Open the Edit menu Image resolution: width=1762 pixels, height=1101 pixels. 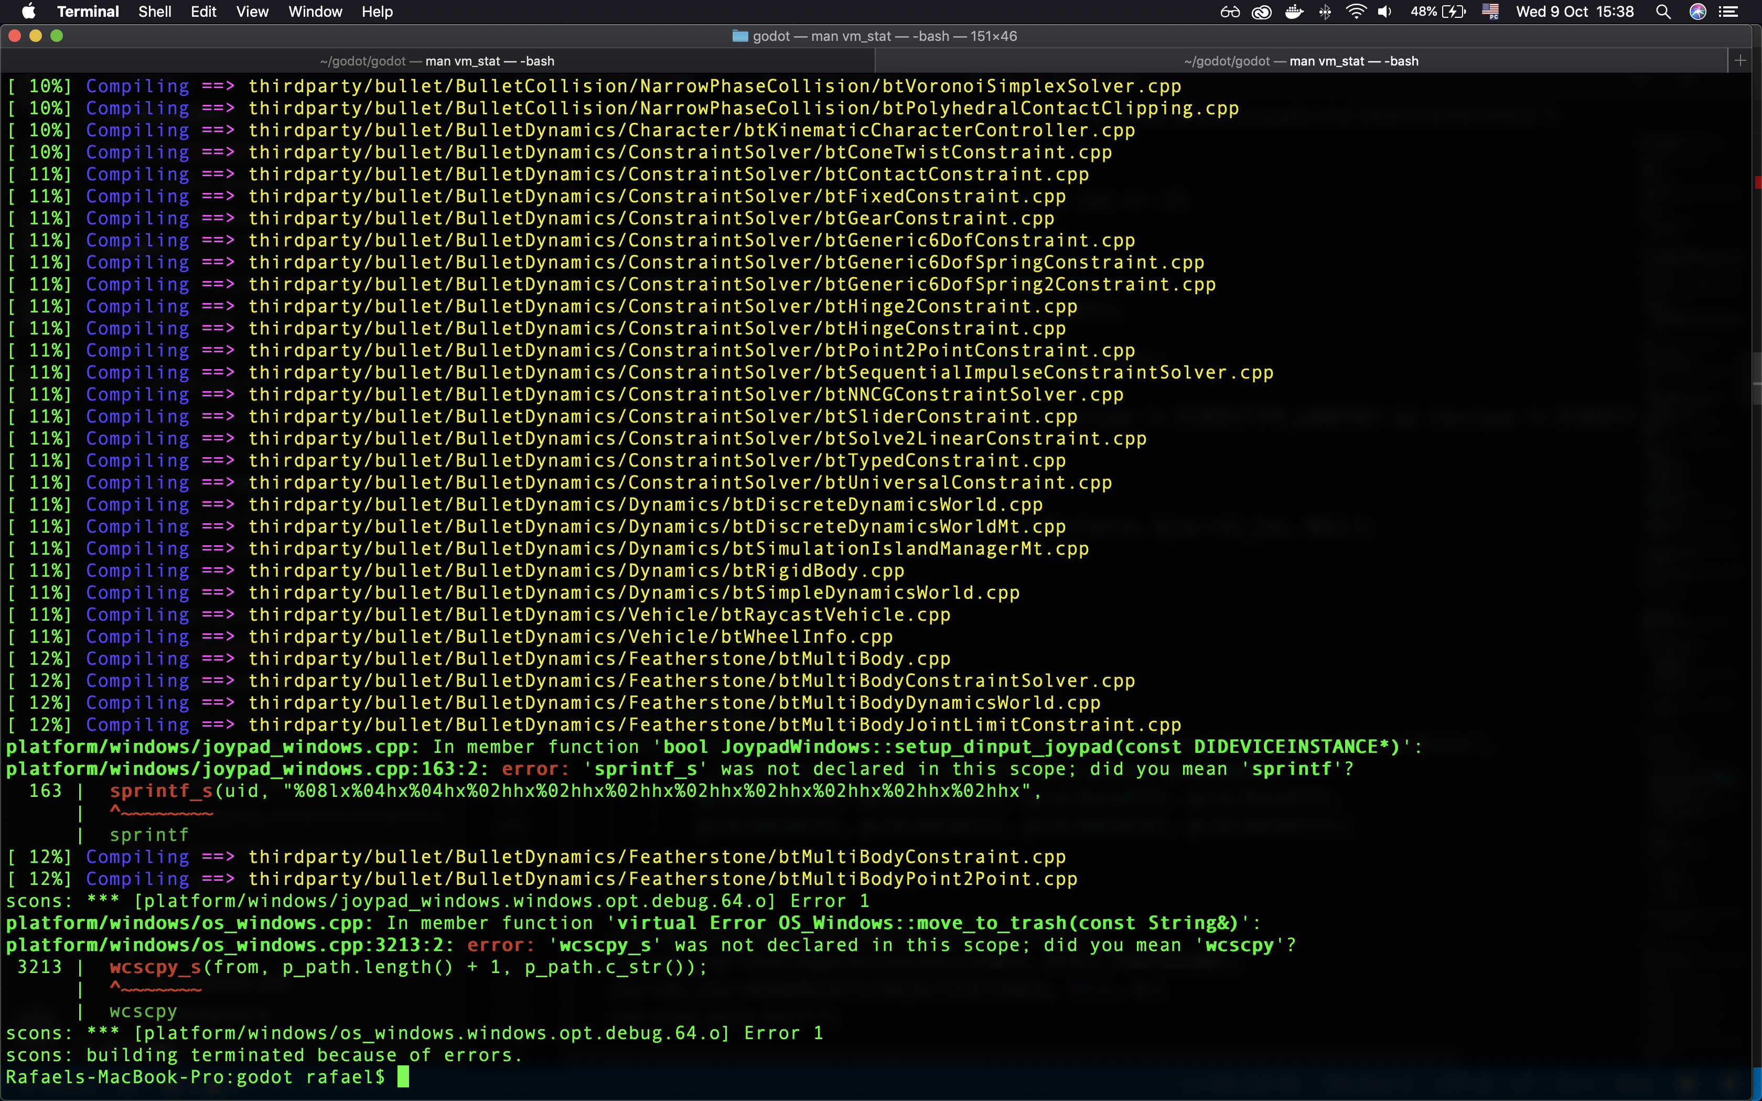click(x=203, y=12)
